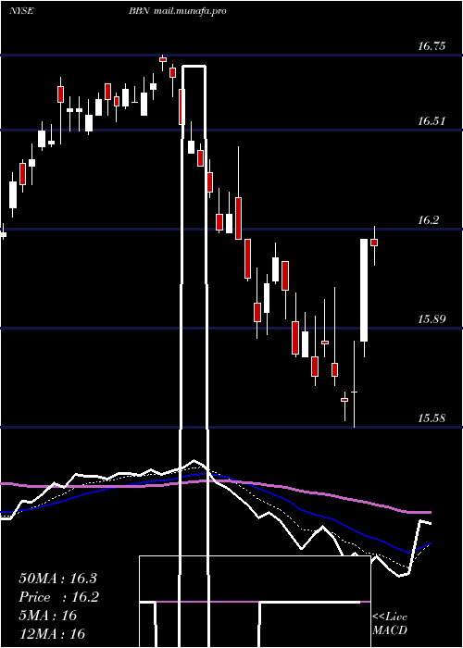
Task: Click the 50MA : 16.3 readout
Action: point(57,579)
